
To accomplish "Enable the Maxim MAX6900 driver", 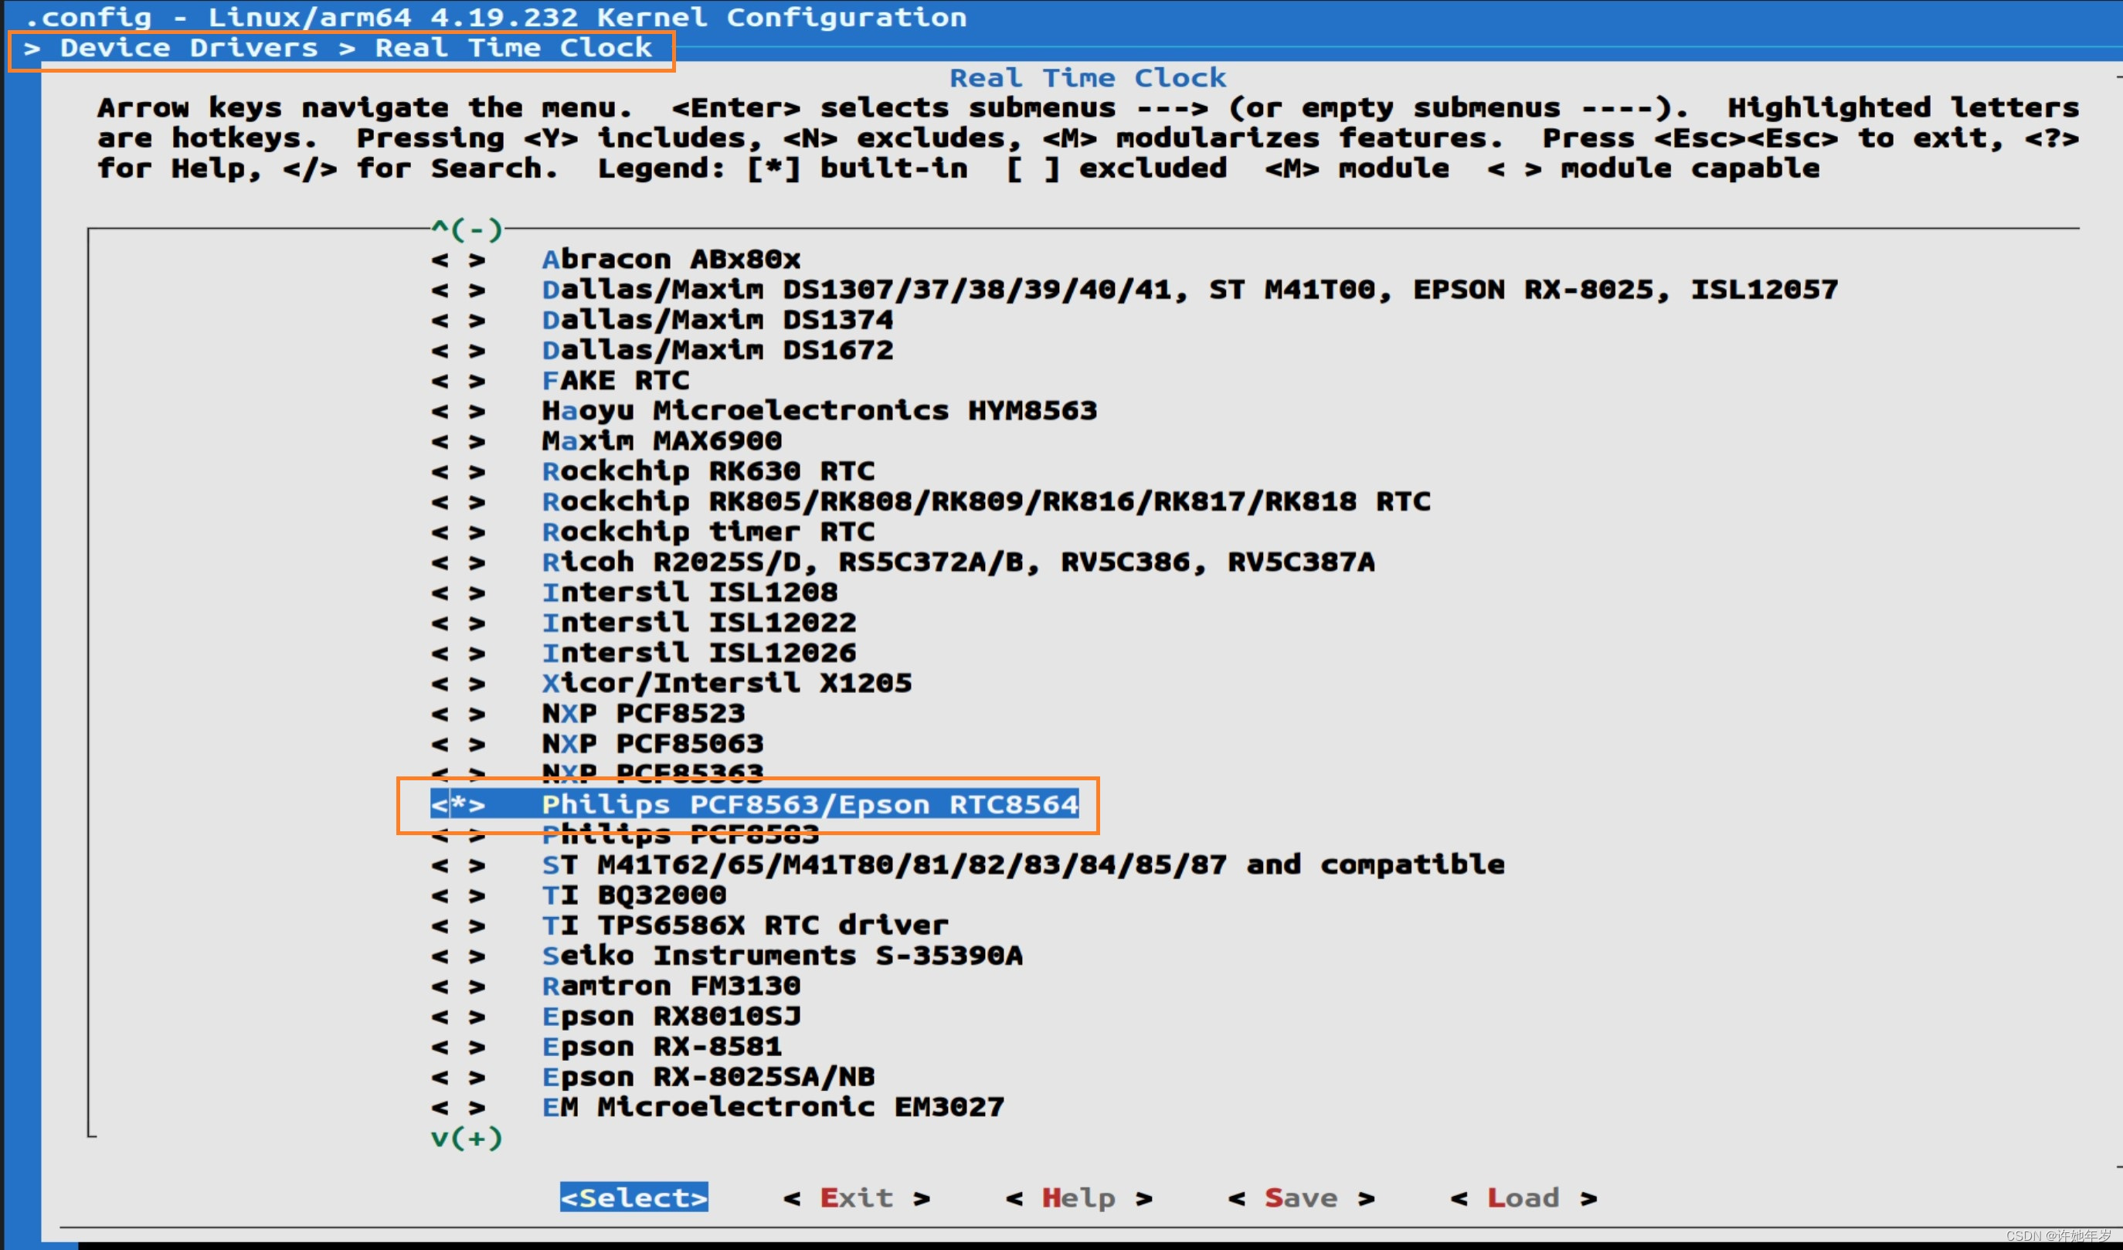I will [662, 440].
